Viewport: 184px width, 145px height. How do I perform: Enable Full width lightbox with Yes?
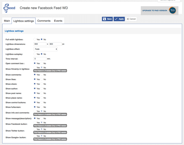35,39
